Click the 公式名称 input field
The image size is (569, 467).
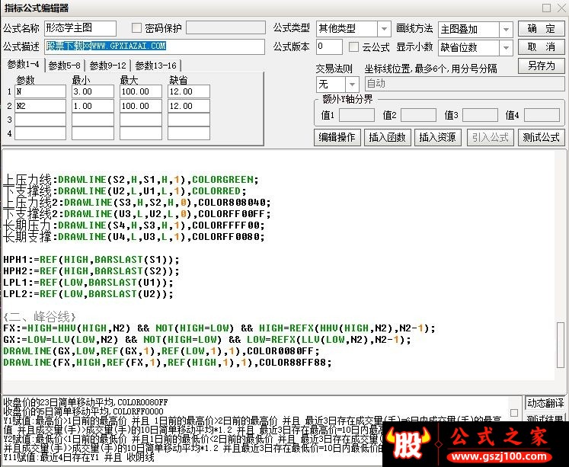click(x=80, y=28)
